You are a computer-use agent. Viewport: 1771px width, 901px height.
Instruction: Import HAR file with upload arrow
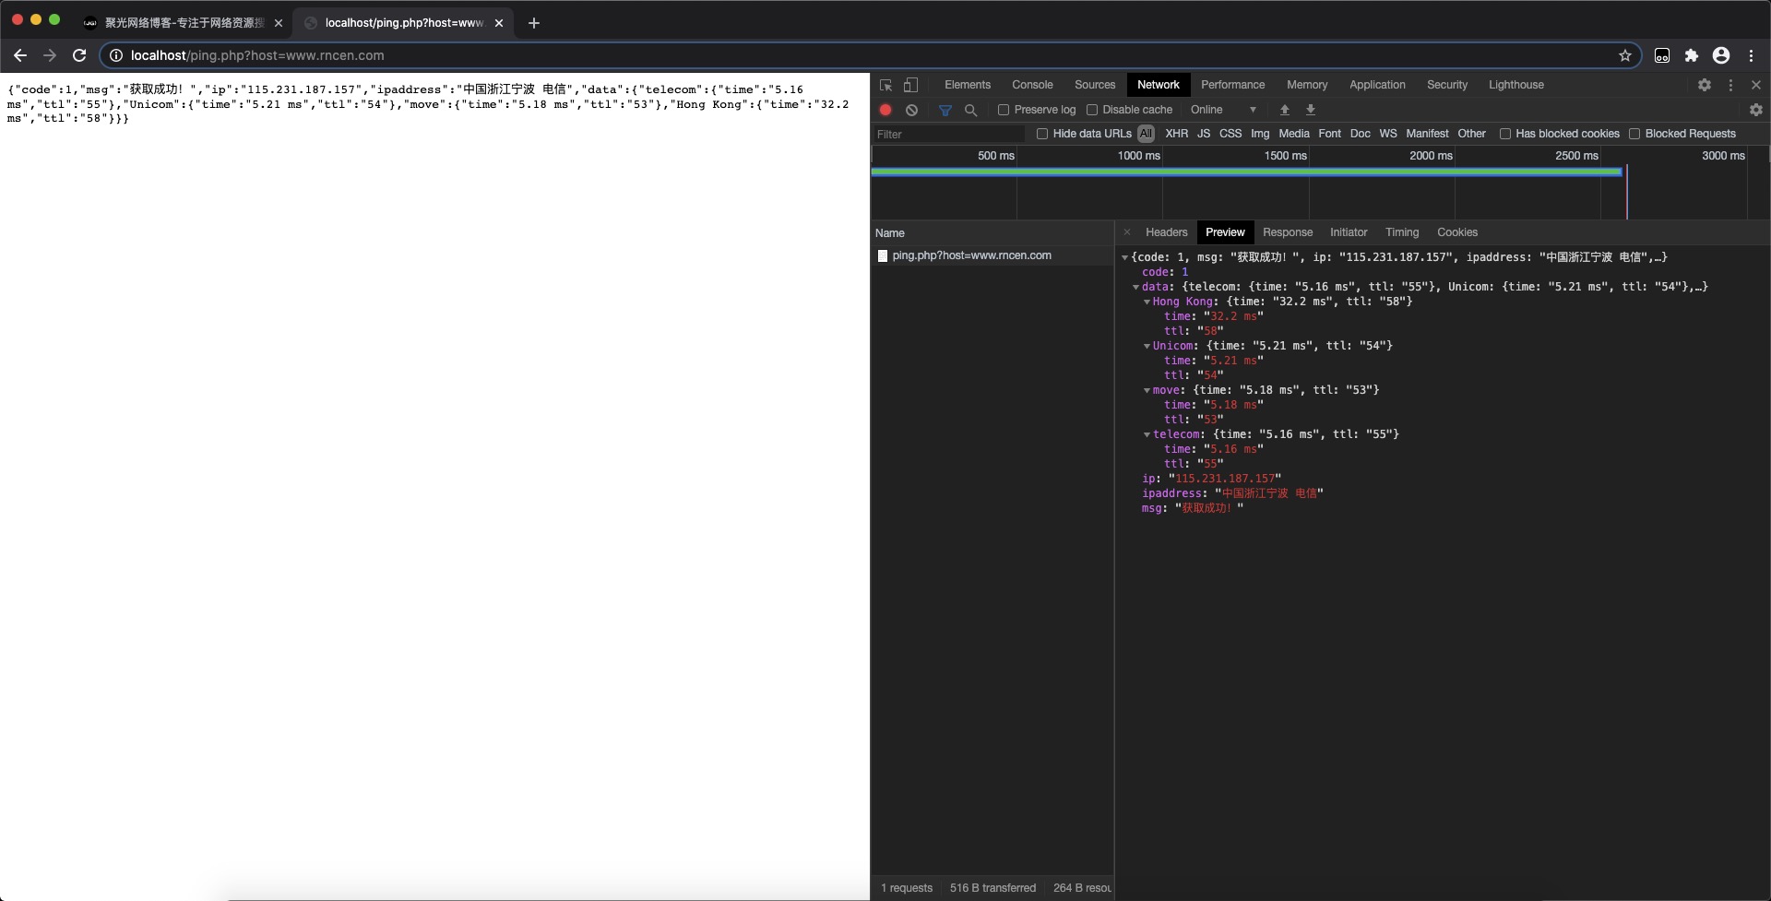click(1285, 110)
